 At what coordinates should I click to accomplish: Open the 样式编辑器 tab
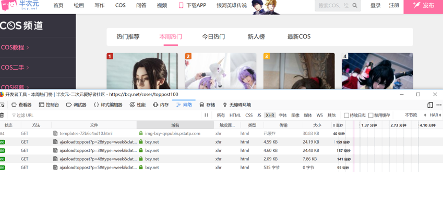pyautogui.click(x=108, y=105)
